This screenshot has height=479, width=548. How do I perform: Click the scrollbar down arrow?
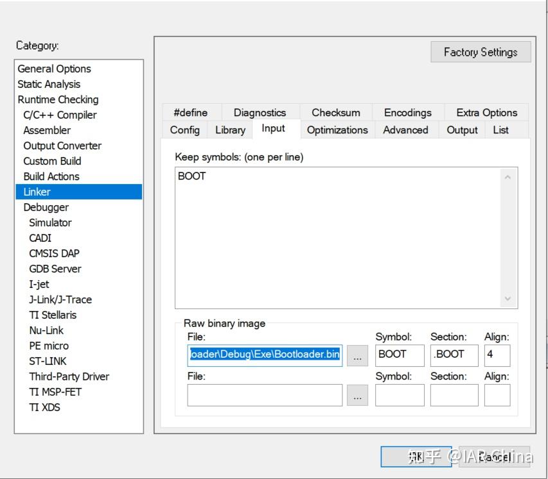coord(508,299)
